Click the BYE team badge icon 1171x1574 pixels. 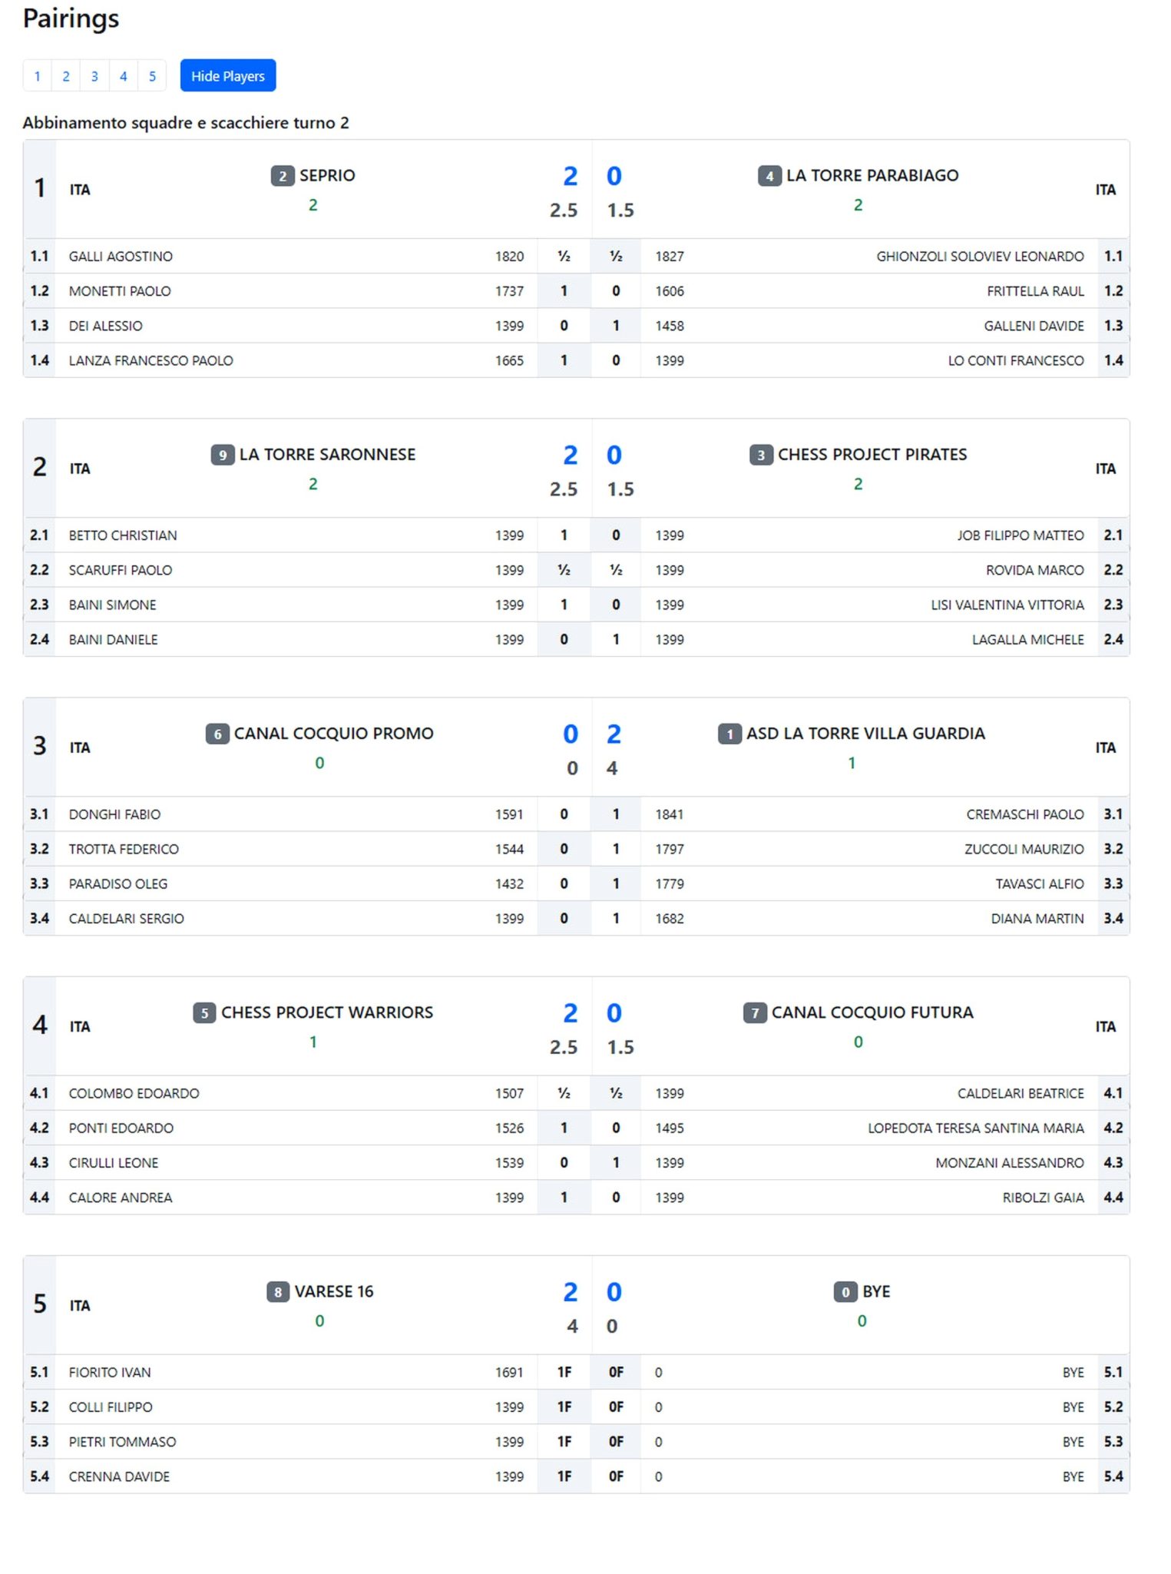coord(845,1292)
